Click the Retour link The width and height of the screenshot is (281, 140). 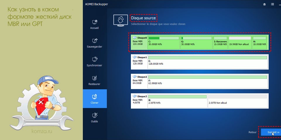point(253,132)
